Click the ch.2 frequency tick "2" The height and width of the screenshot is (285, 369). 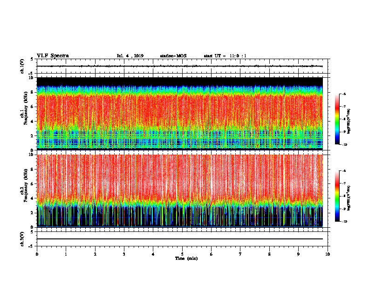32,213
